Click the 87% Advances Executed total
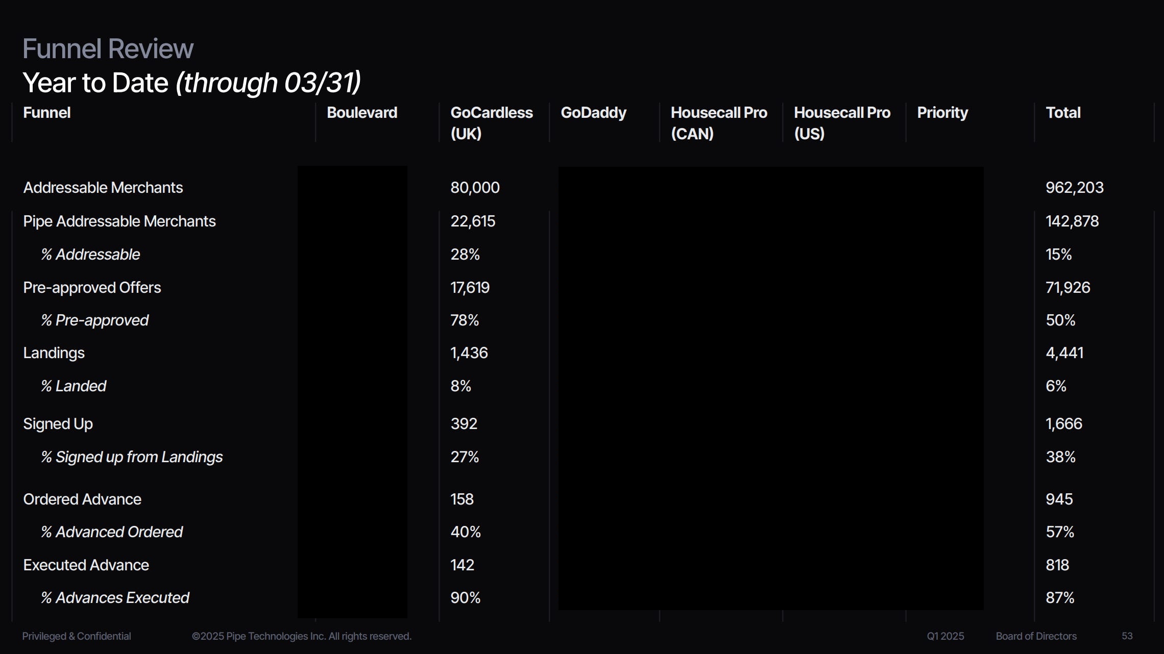 (x=1059, y=598)
